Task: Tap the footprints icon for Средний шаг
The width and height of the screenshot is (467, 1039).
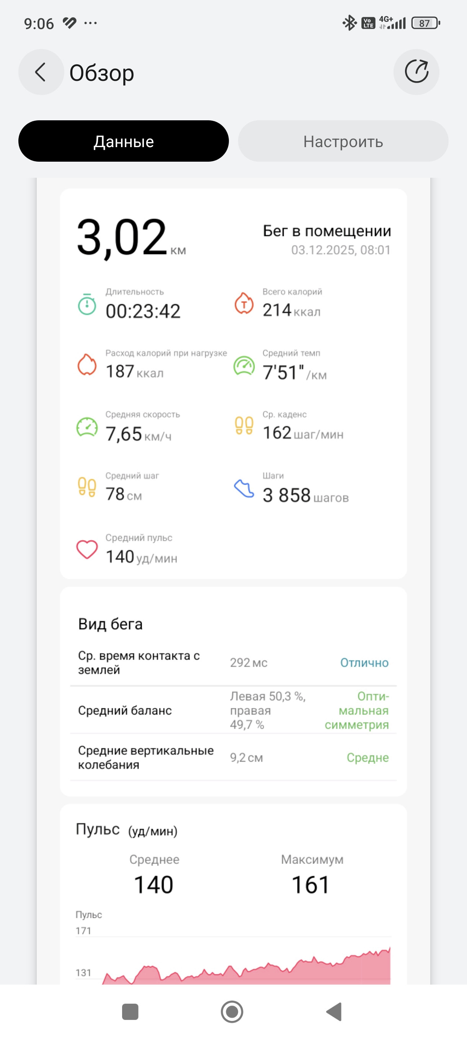Action: [87, 487]
